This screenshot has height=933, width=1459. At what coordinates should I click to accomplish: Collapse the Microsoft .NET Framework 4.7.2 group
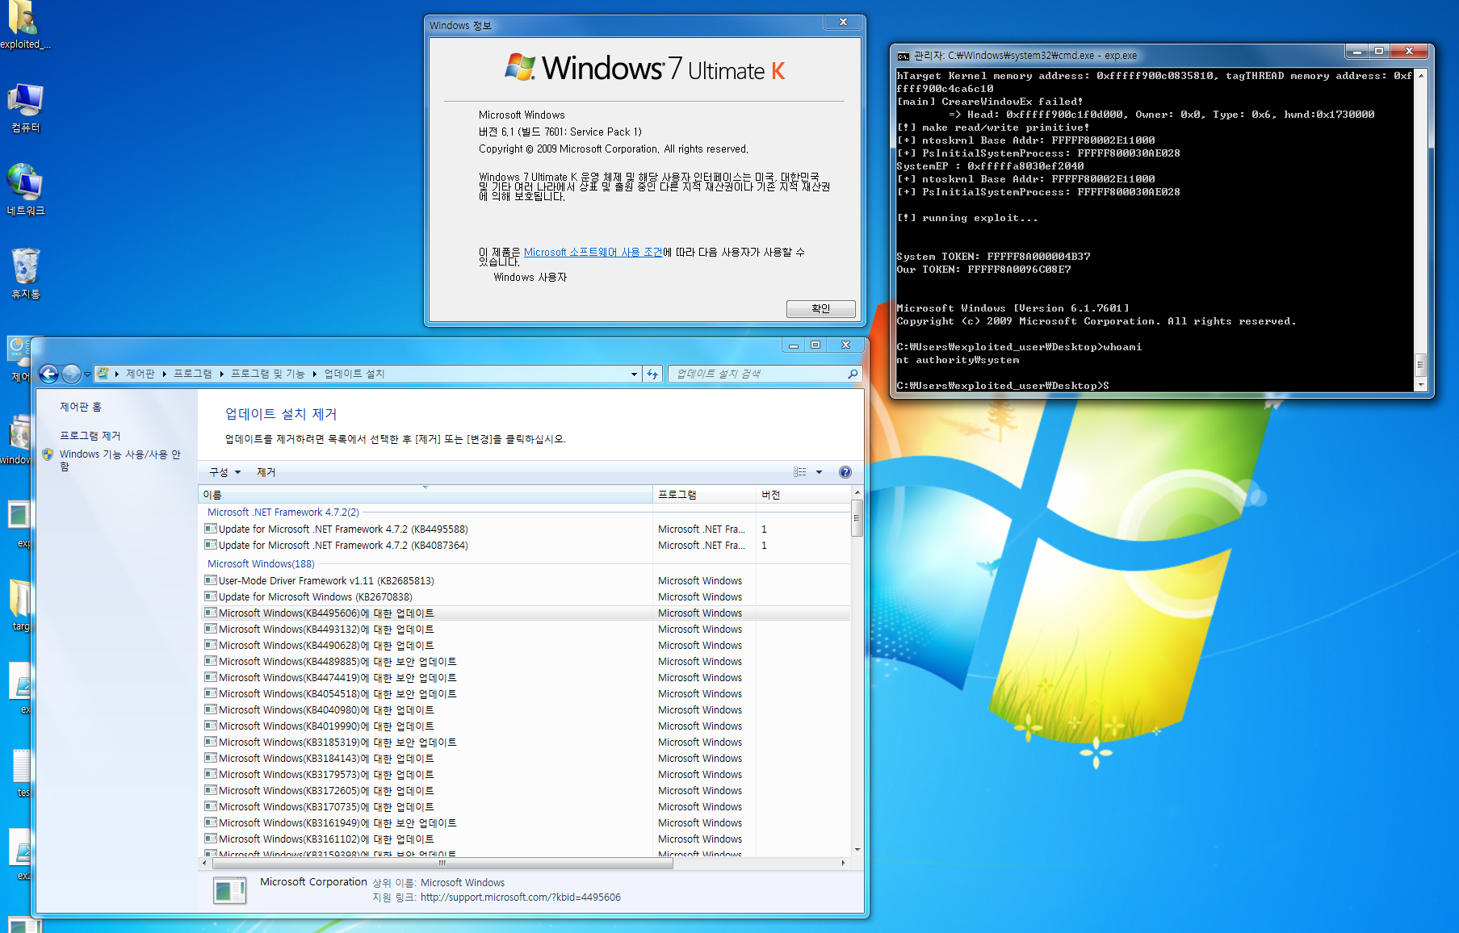[x=283, y=512]
